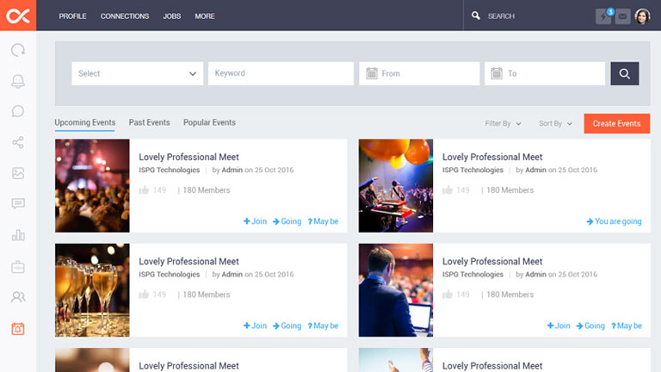Open the crowd party event thumbnail
Image resolution: width=661 pixels, height=372 pixels.
pyautogui.click(x=92, y=186)
